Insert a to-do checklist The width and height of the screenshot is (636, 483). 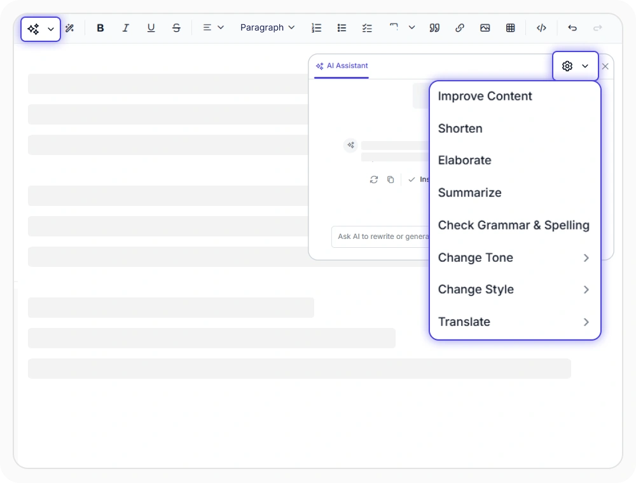tap(367, 28)
